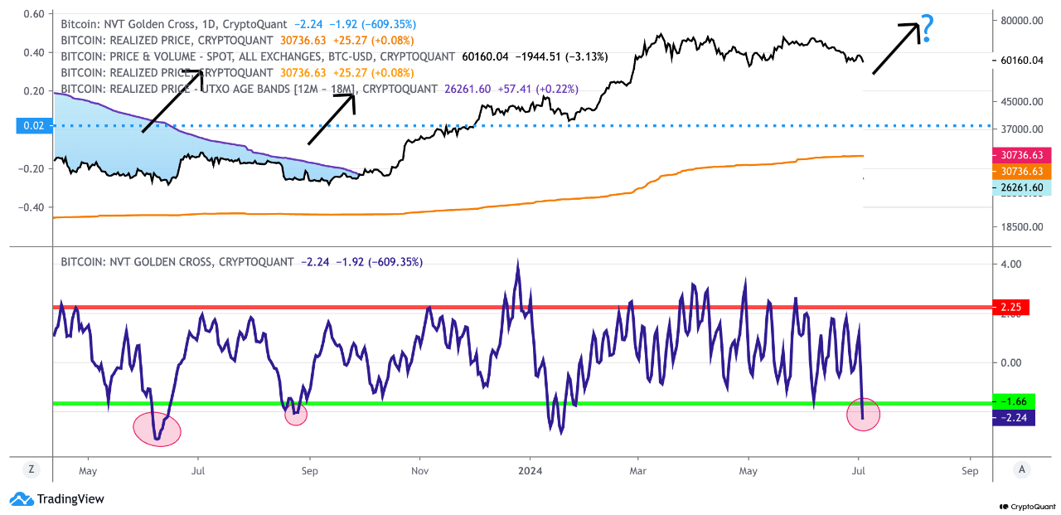Click the Nov label on time axis
The width and height of the screenshot is (1061, 515).
pyautogui.click(x=420, y=471)
